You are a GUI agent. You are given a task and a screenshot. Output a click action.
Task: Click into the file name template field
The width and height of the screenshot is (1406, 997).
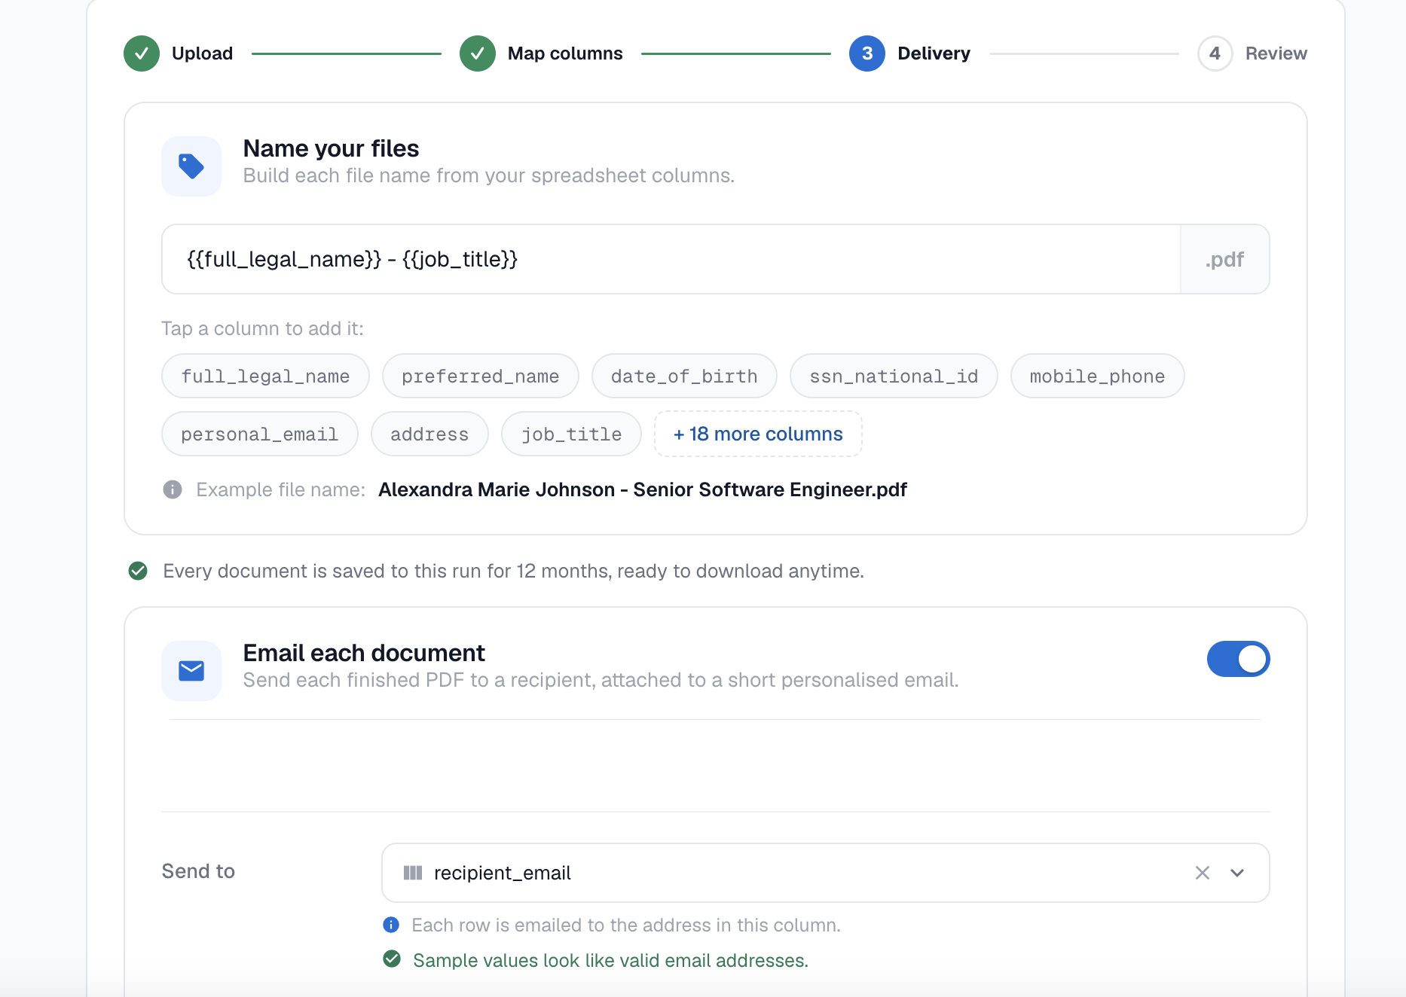pos(671,259)
